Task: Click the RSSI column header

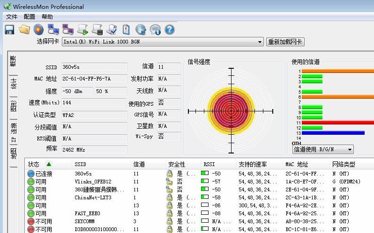Action: click(x=218, y=164)
